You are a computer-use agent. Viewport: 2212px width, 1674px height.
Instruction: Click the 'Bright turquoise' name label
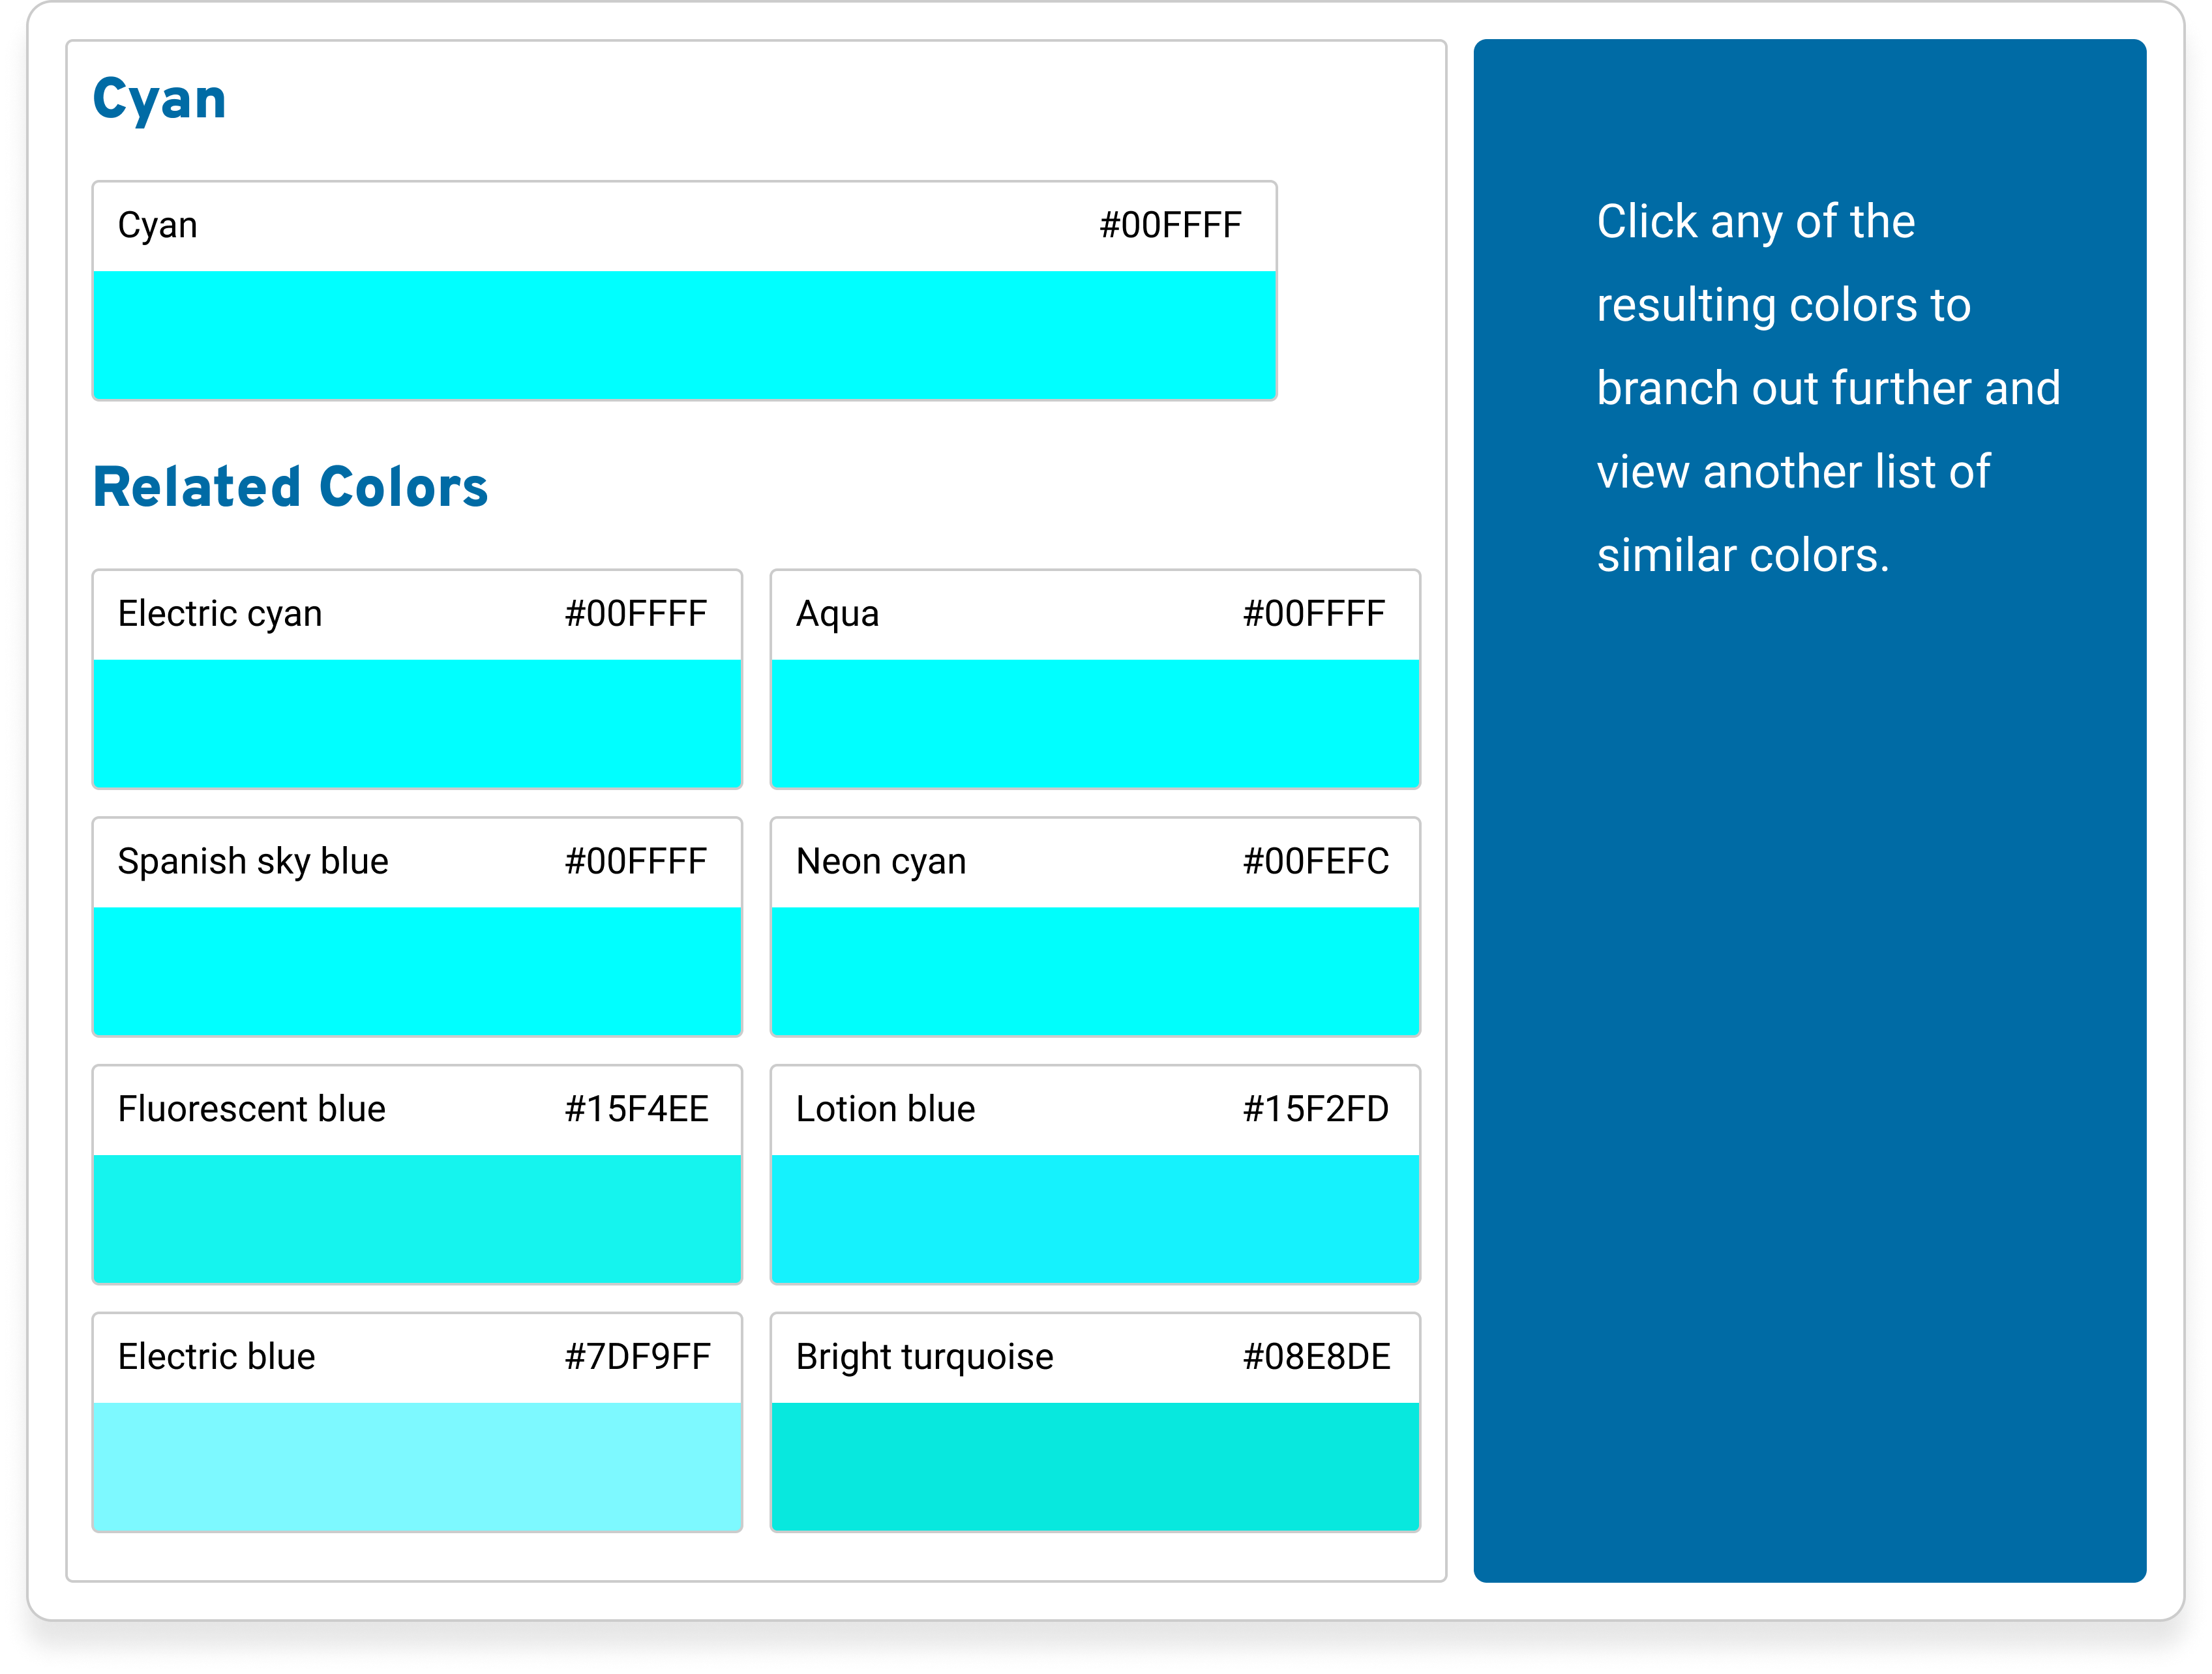tap(924, 1358)
